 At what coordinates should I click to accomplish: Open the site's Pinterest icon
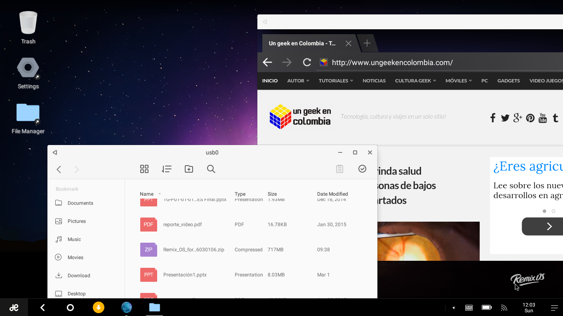pos(530,118)
